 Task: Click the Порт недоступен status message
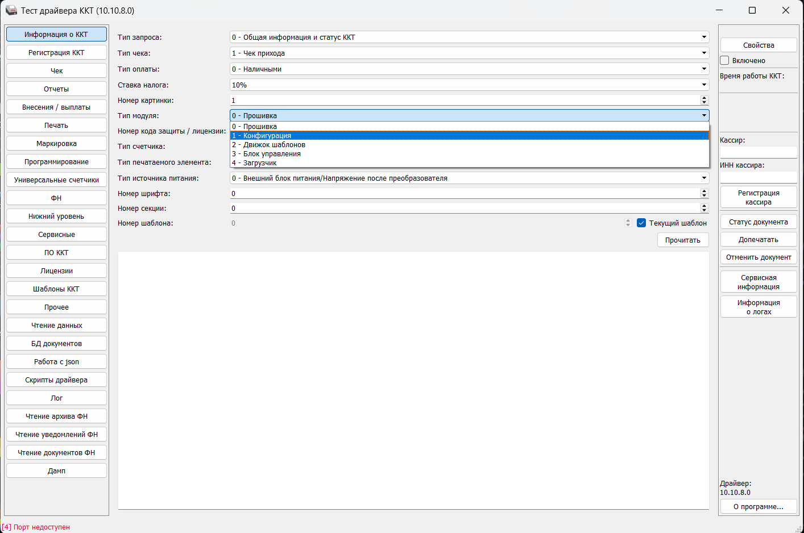pyautogui.click(x=36, y=527)
